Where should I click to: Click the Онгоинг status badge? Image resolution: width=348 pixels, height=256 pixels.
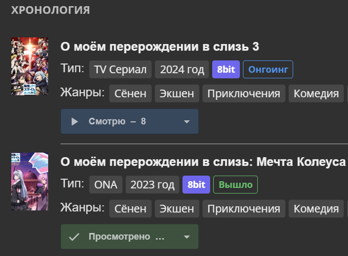pos(268,70)
